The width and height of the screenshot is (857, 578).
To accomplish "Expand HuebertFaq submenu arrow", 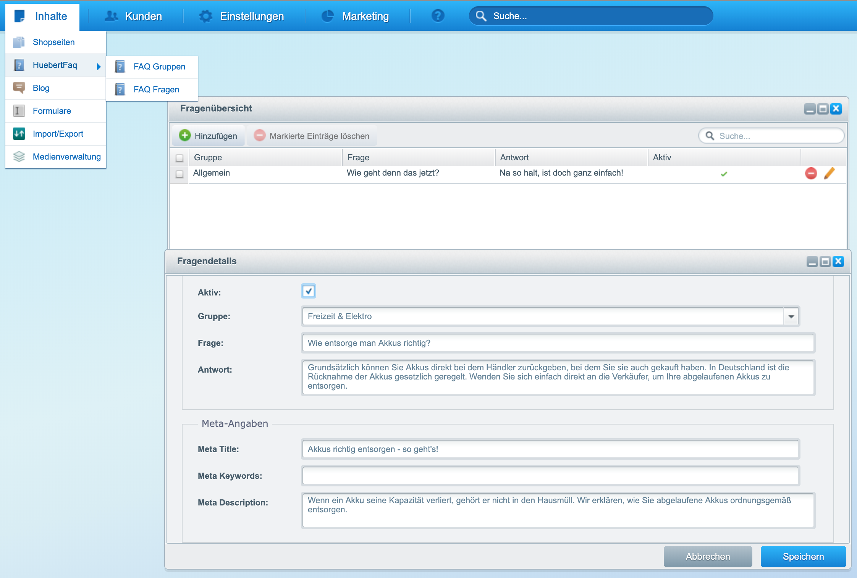I will 99,66.
